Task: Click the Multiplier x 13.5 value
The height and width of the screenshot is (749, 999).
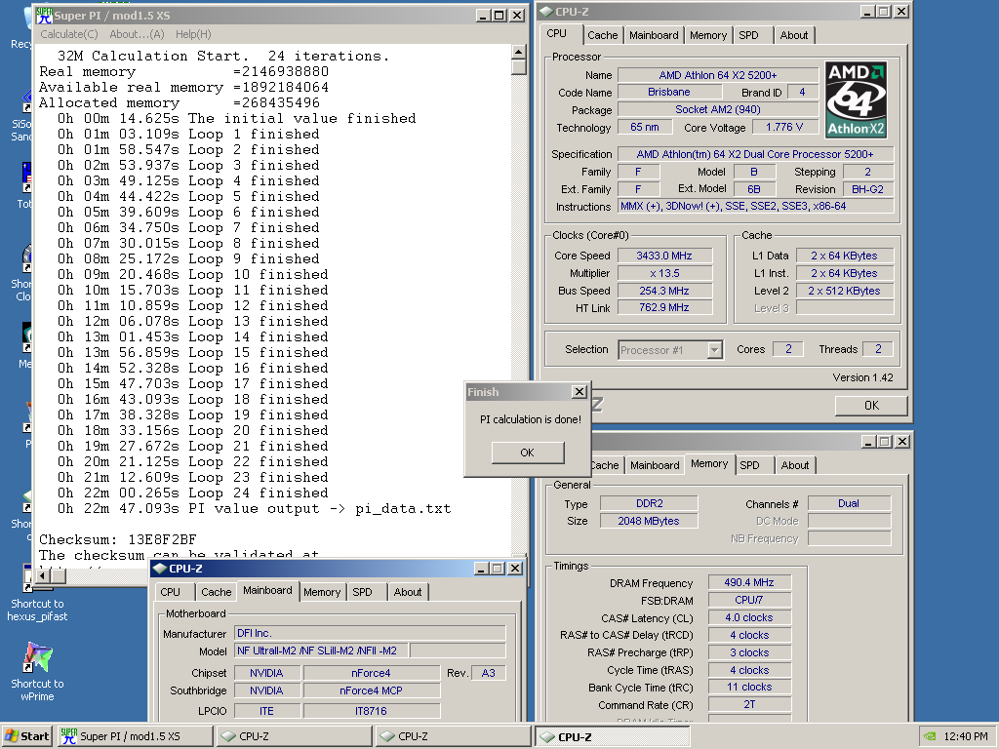Action: click(664, 273)
